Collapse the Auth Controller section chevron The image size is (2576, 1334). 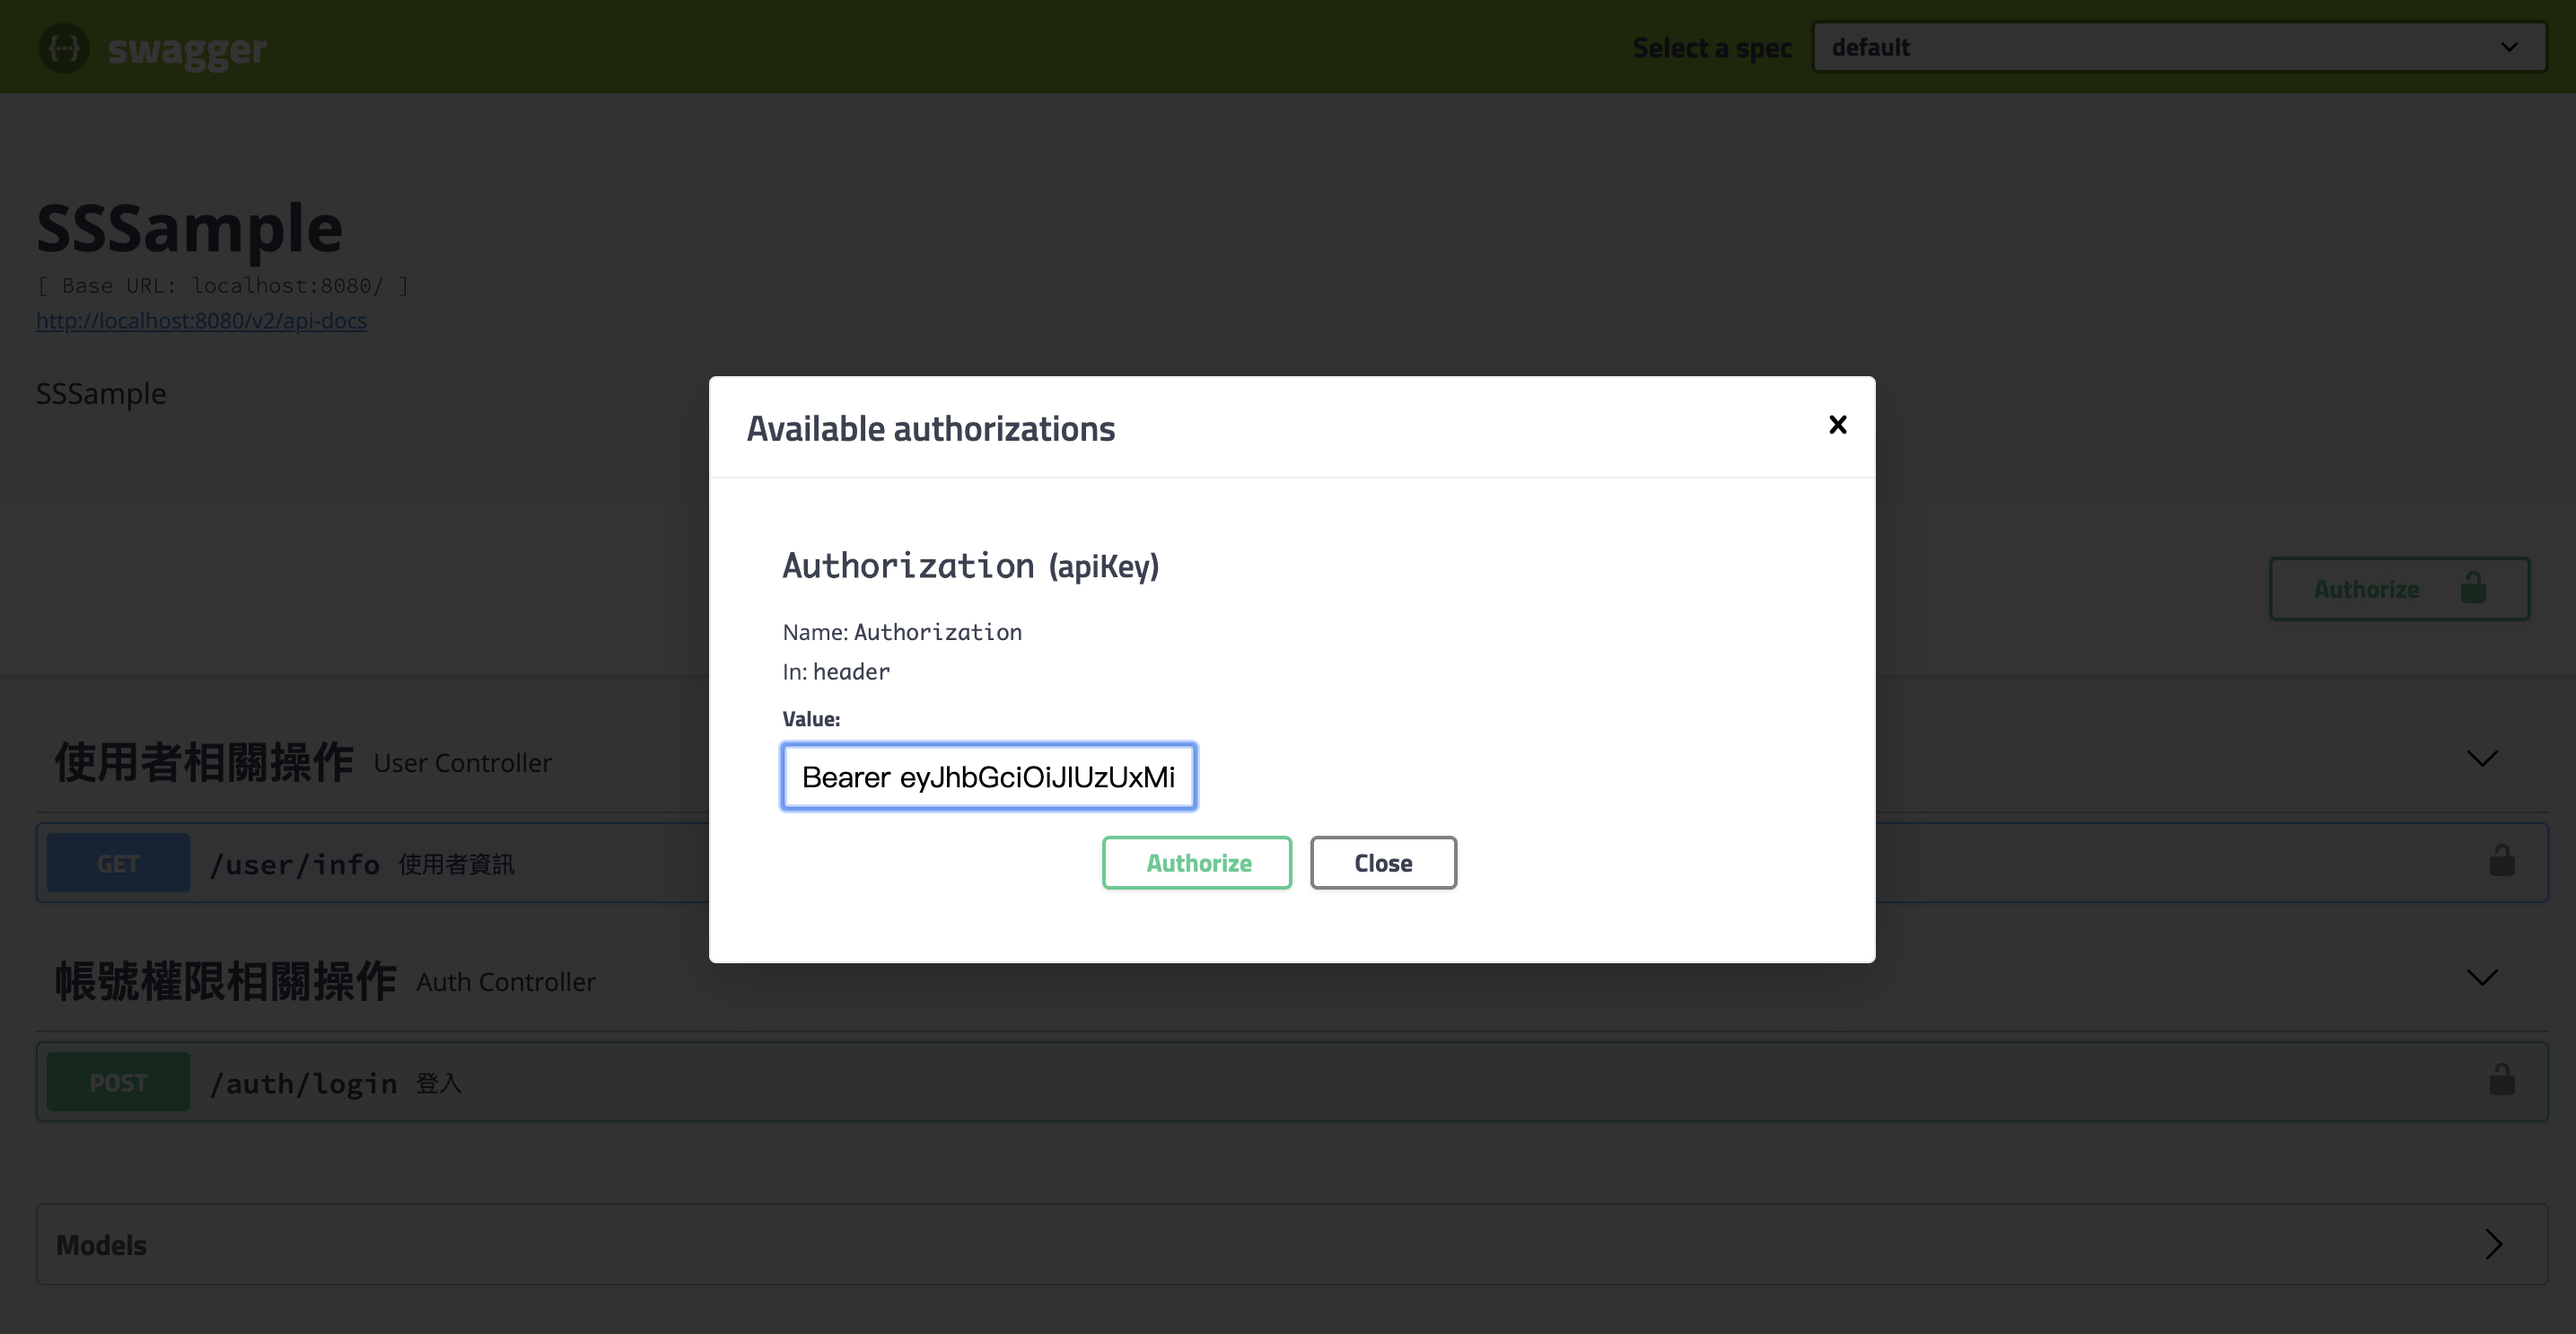point(2481,978)
